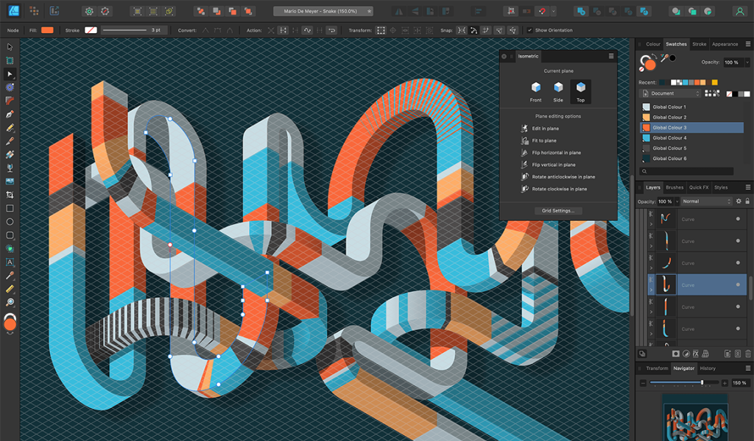Switch to the Export persona icon
This screenshot has height=441, width=754.
click(x=54, y=10)
